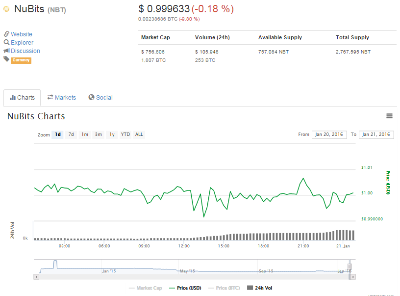Select the 1y zoom range

[112, 135]
